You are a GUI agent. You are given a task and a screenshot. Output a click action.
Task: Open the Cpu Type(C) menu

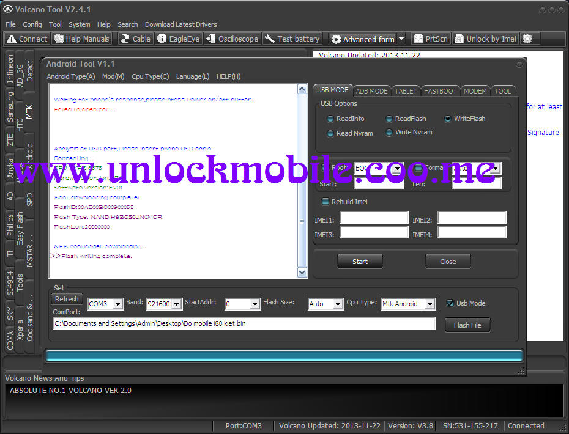[151, 76]
